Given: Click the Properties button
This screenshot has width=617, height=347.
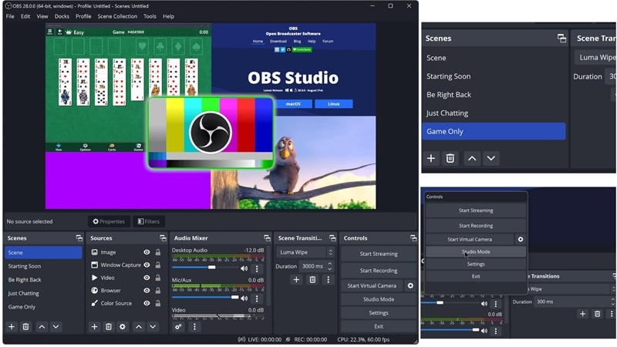Looking at the screenshot, I should coord(109,221).
